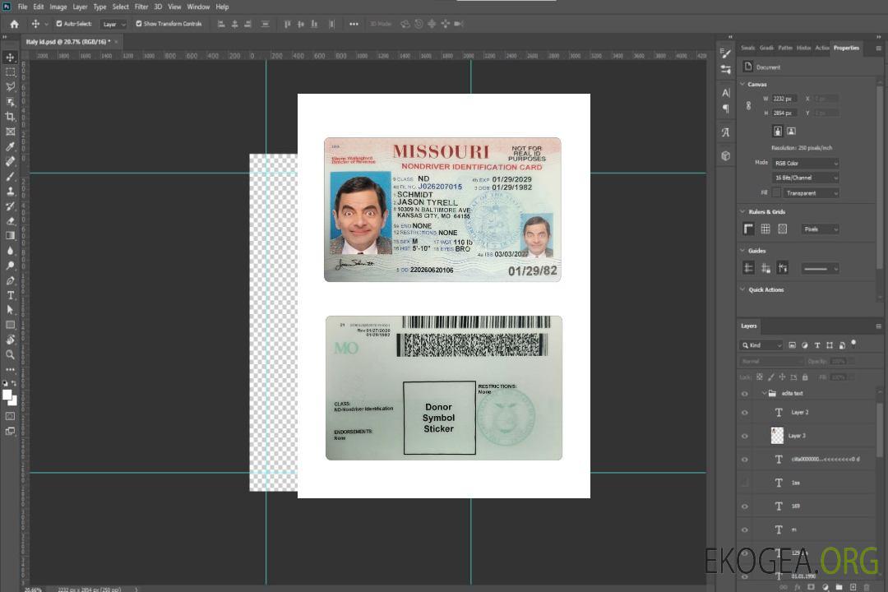Open the Filter menu
The image size is (888, 592).
click(141, 7)
